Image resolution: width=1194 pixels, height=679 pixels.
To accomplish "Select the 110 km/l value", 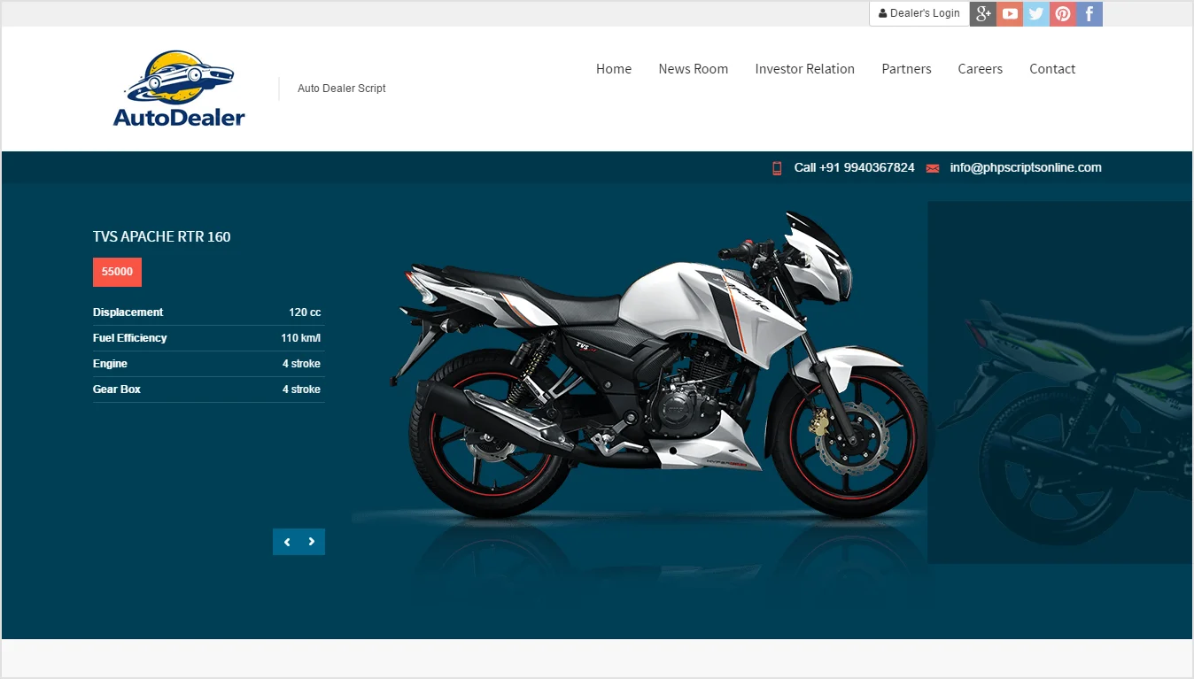I will coord(301,338).
